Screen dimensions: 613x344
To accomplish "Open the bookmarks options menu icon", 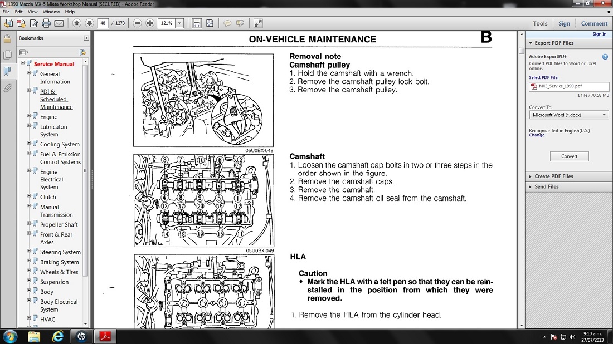I will (x=23, y=52).
